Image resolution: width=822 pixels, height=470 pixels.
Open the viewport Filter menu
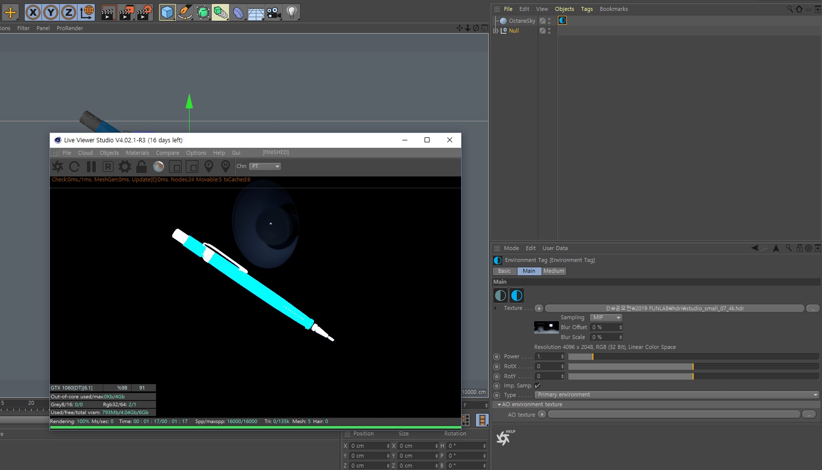[23, 28]
